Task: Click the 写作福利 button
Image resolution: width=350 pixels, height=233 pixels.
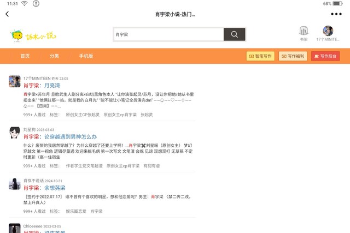Action: [x=293, y=56]
